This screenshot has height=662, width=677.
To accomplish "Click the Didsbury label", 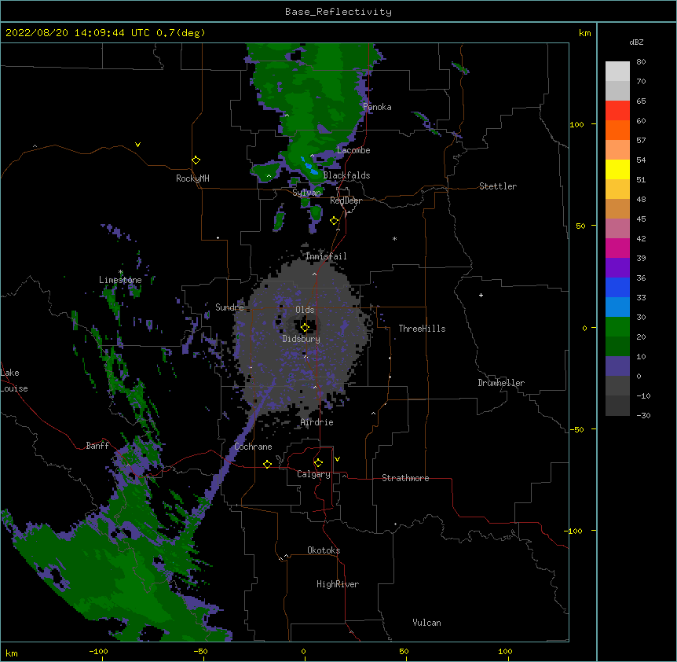I will 301,339.
